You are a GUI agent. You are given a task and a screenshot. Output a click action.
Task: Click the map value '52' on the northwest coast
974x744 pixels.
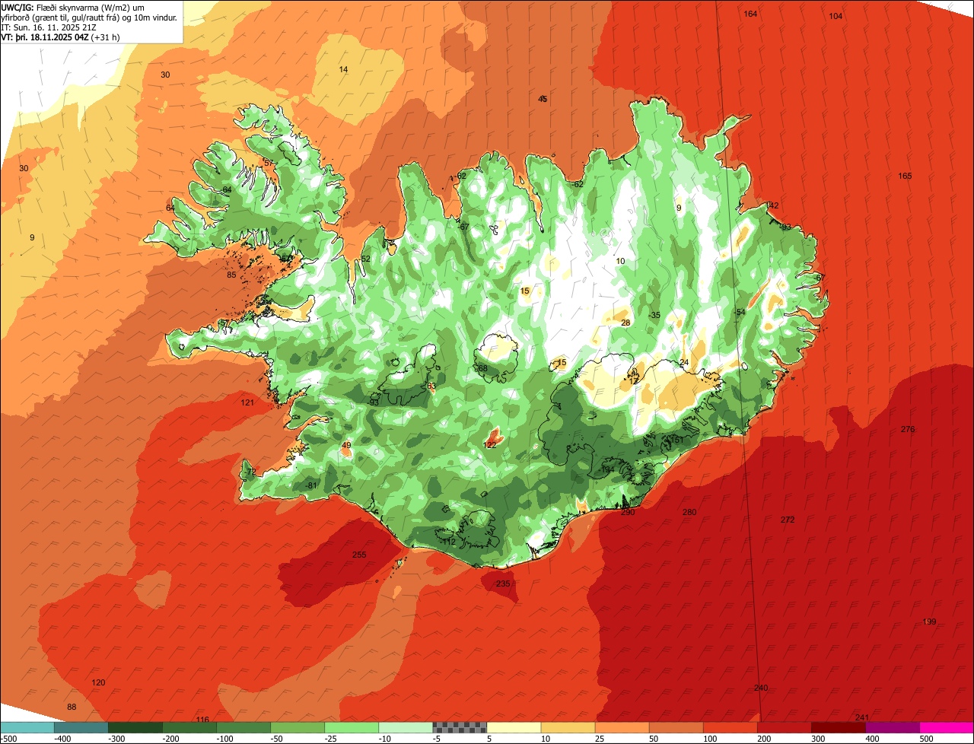click(365, 259)
